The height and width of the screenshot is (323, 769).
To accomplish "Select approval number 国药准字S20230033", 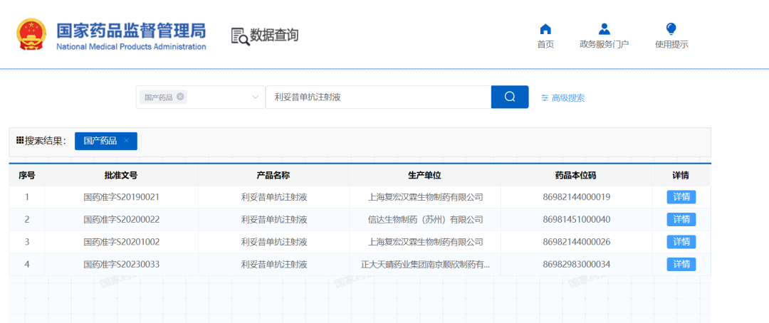I will [121, 264].
